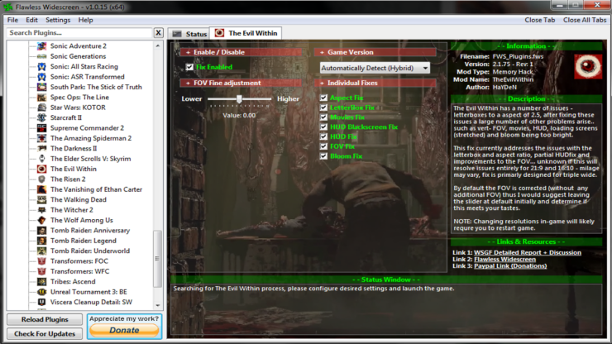The width and height of the screenshot is (612, 344).
Task: Toggle the Fix Enabled checkbox
Action: 189,67
